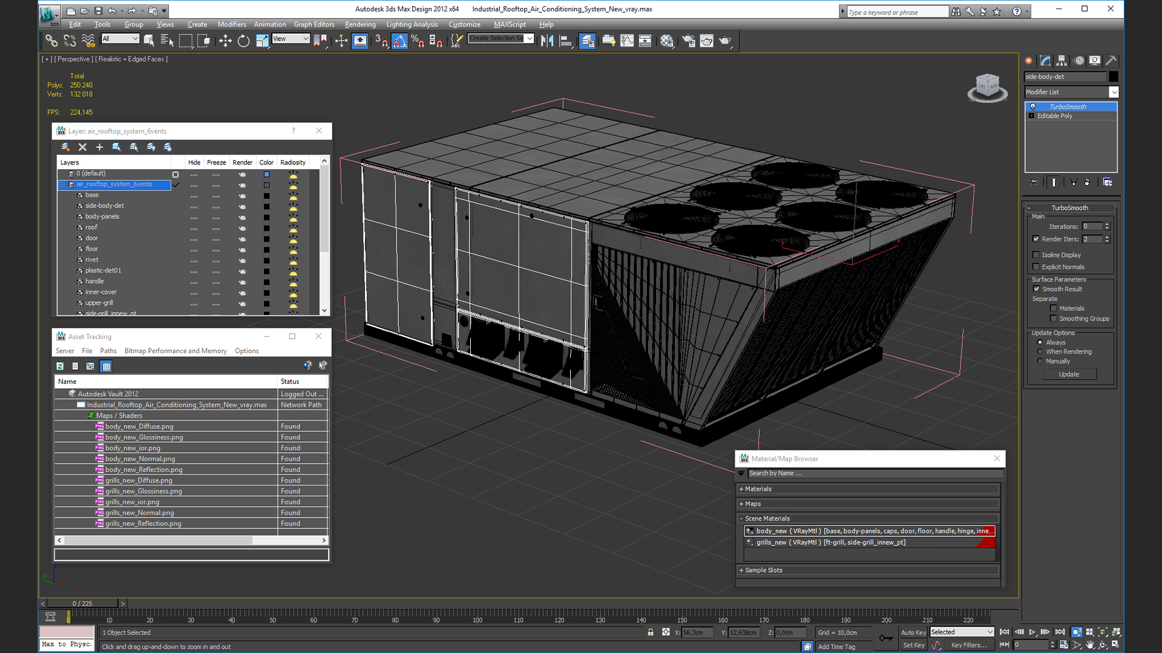Click the Pan View hand icon
Viewport: 1162px width, 653px height.
(x=1090, y=645)
